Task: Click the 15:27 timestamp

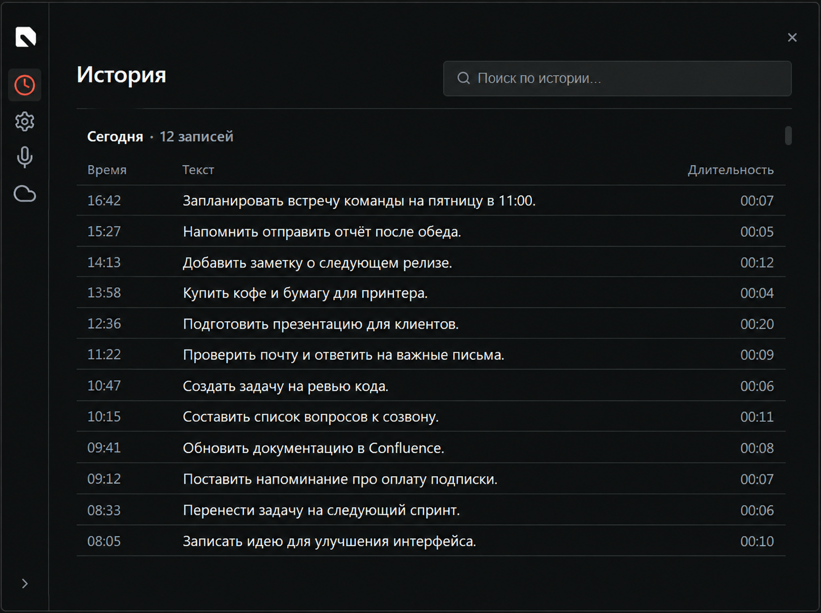Action: coord(104,232)
